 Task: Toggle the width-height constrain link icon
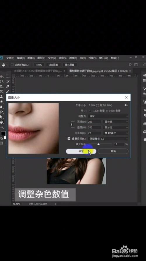(72, 124)
